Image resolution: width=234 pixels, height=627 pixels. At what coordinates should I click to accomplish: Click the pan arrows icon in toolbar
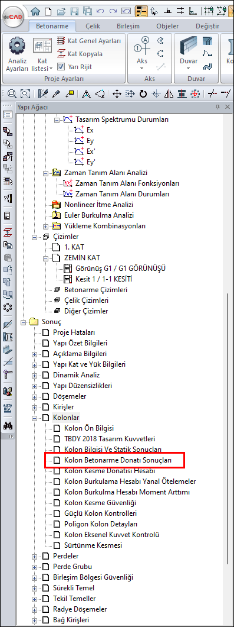coord(117,94)
